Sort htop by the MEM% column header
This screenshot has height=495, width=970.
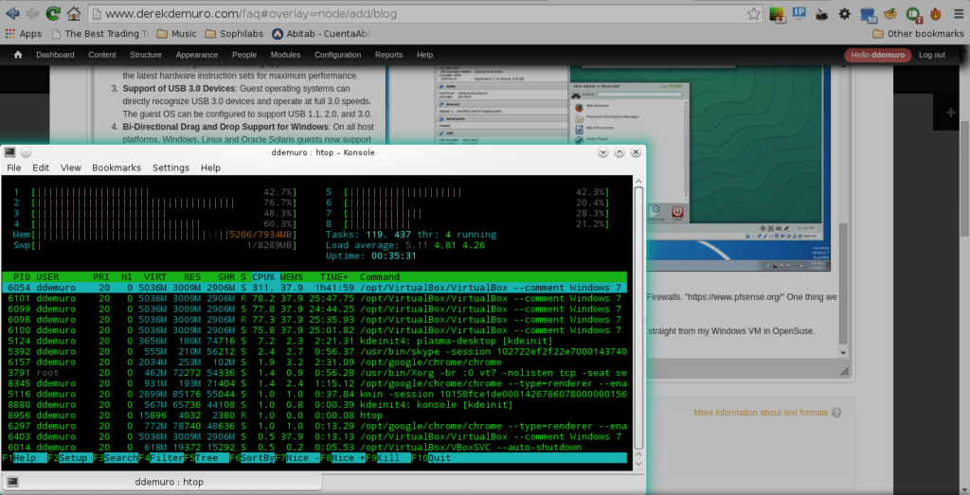[x=292, y=277]
